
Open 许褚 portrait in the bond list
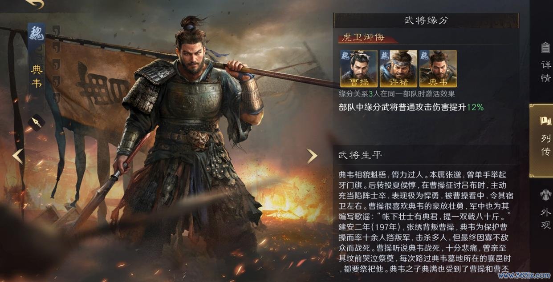(x=398, y=68)
